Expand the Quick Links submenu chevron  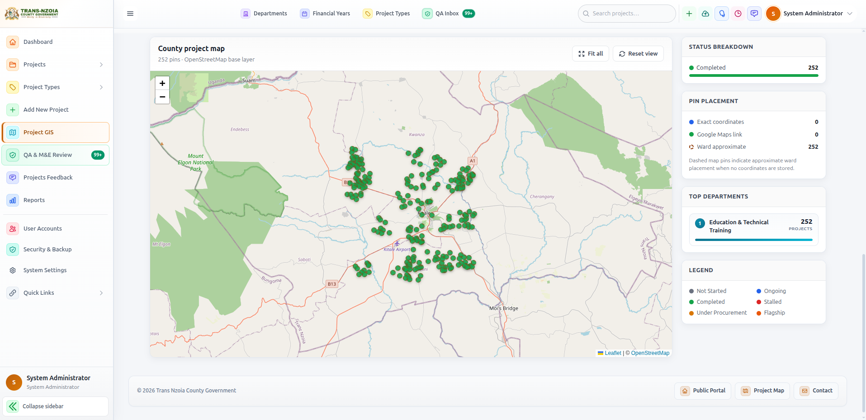pyautogui.click(x=101, y=293)
